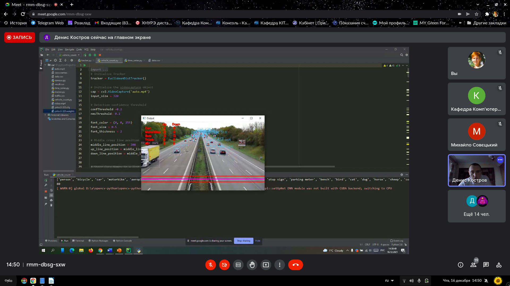Viewport: 510px width, 286px height.
Task: Open Другие закладки bookmarks folder
Action: (x=487, y=23)
